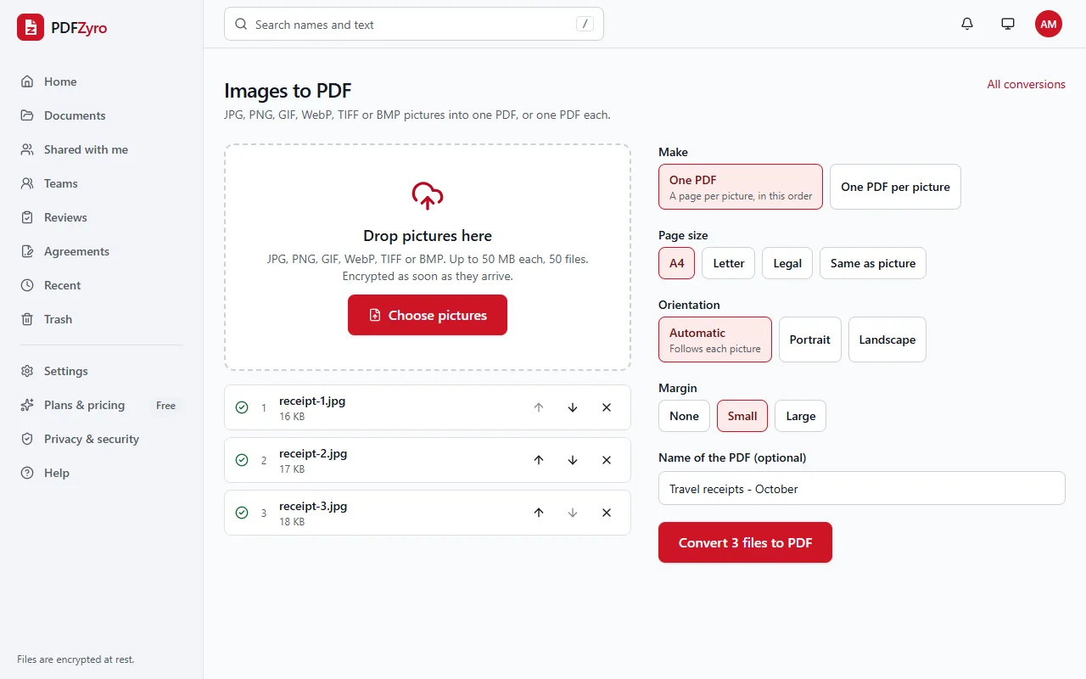Image resolution: width=1086 pixels, height=679 pixels.
Task: Click the cloud upload icon in drop zone
Action: tap(428, 196)
